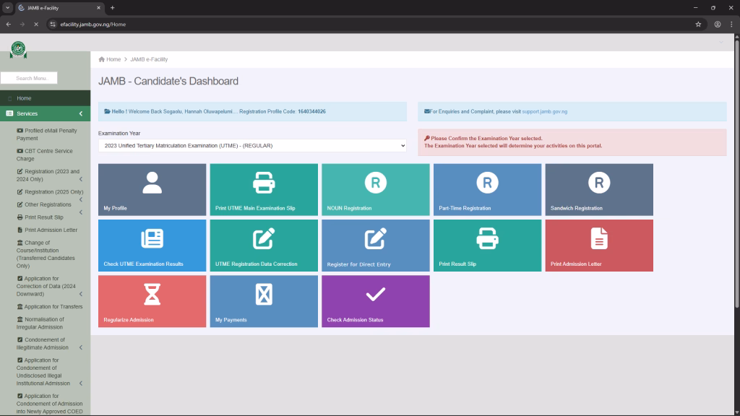Viewport: 740px width, 416px height.
Task: Click the Print Admission Letter document icon
Action: 599,238
